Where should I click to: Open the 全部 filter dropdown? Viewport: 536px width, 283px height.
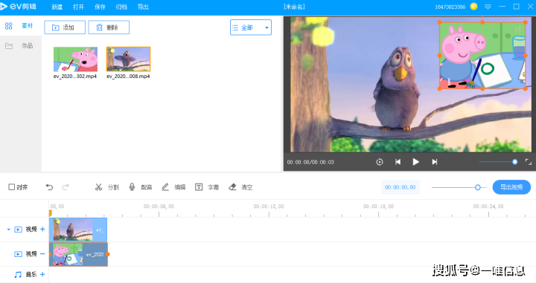pyautogui.click(x=251, y=27)
